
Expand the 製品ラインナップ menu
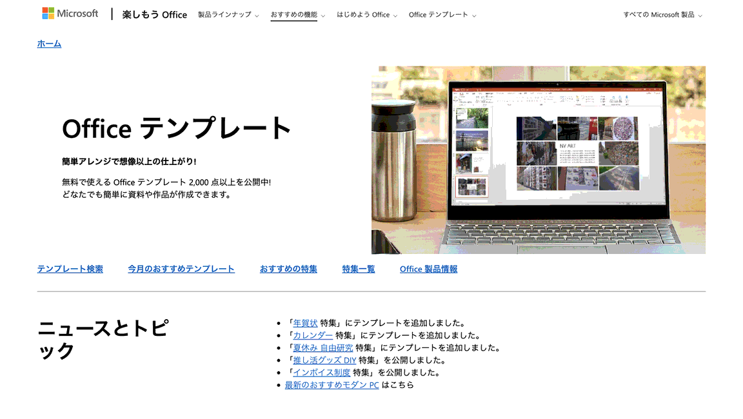pos(228,15)
